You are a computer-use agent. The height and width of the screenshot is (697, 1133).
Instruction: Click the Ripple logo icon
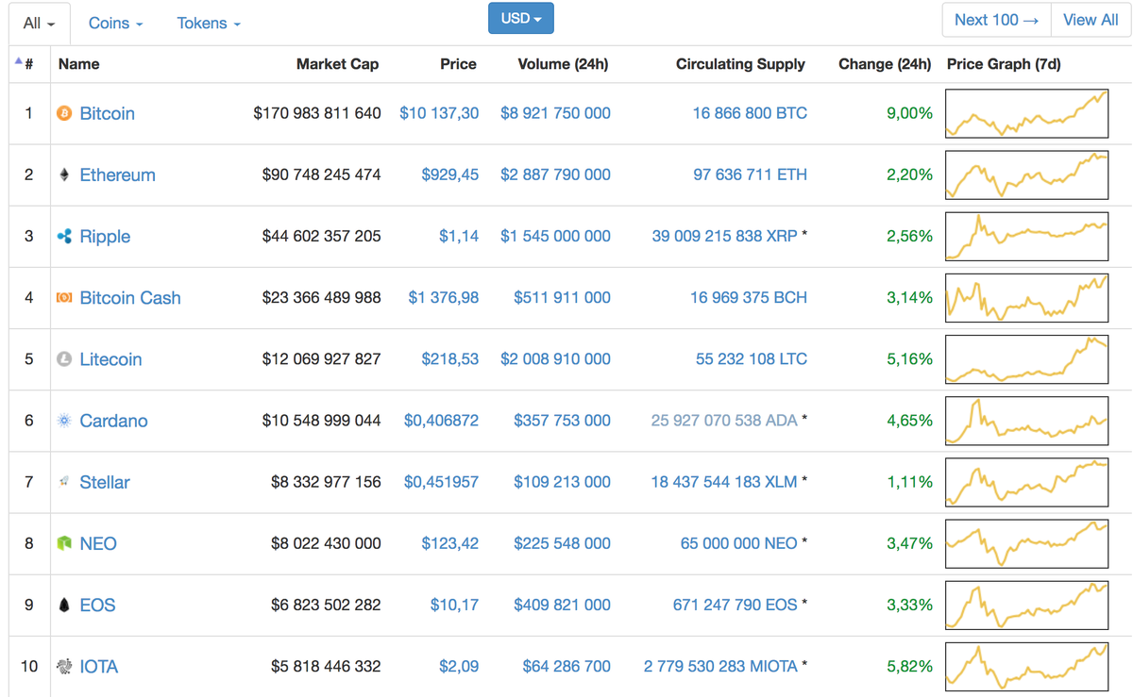(64, 237)
